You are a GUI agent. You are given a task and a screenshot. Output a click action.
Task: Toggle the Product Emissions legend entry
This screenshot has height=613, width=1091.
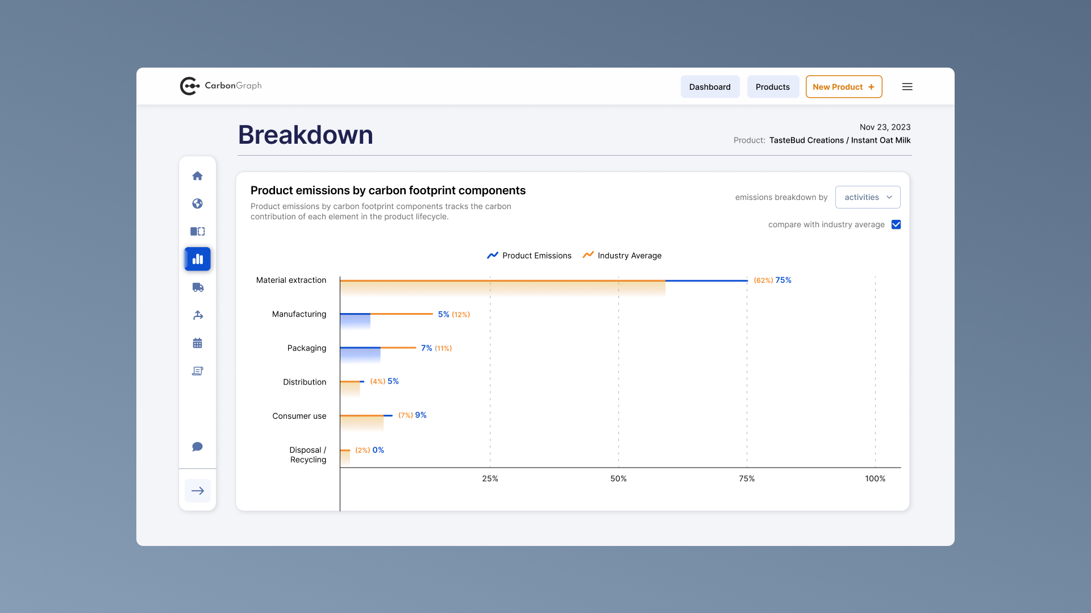(x=528, y=255)
